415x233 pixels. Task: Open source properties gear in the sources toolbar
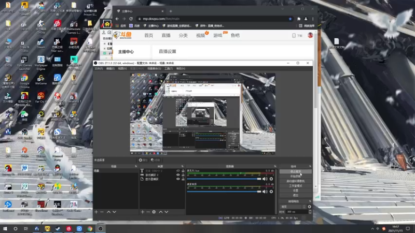(x=154, y=212)
